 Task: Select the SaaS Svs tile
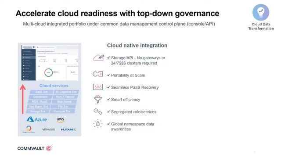coord(41,92)
